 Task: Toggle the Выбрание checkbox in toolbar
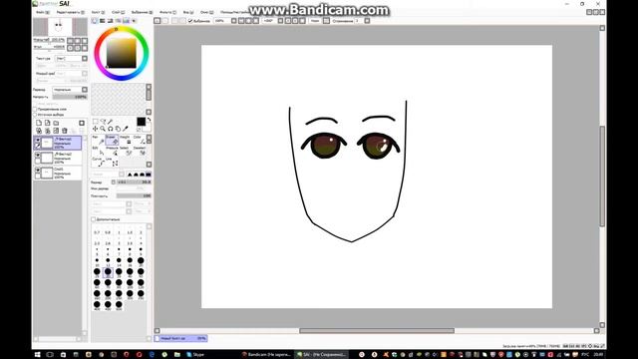click(x=190, y=21)
